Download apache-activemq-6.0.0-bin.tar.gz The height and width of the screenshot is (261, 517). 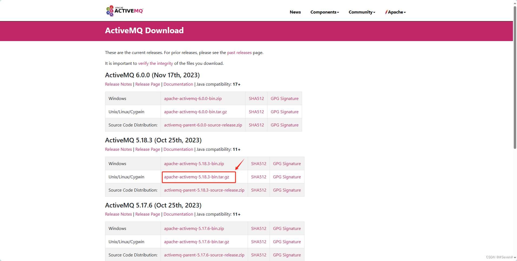pos(195,112)
